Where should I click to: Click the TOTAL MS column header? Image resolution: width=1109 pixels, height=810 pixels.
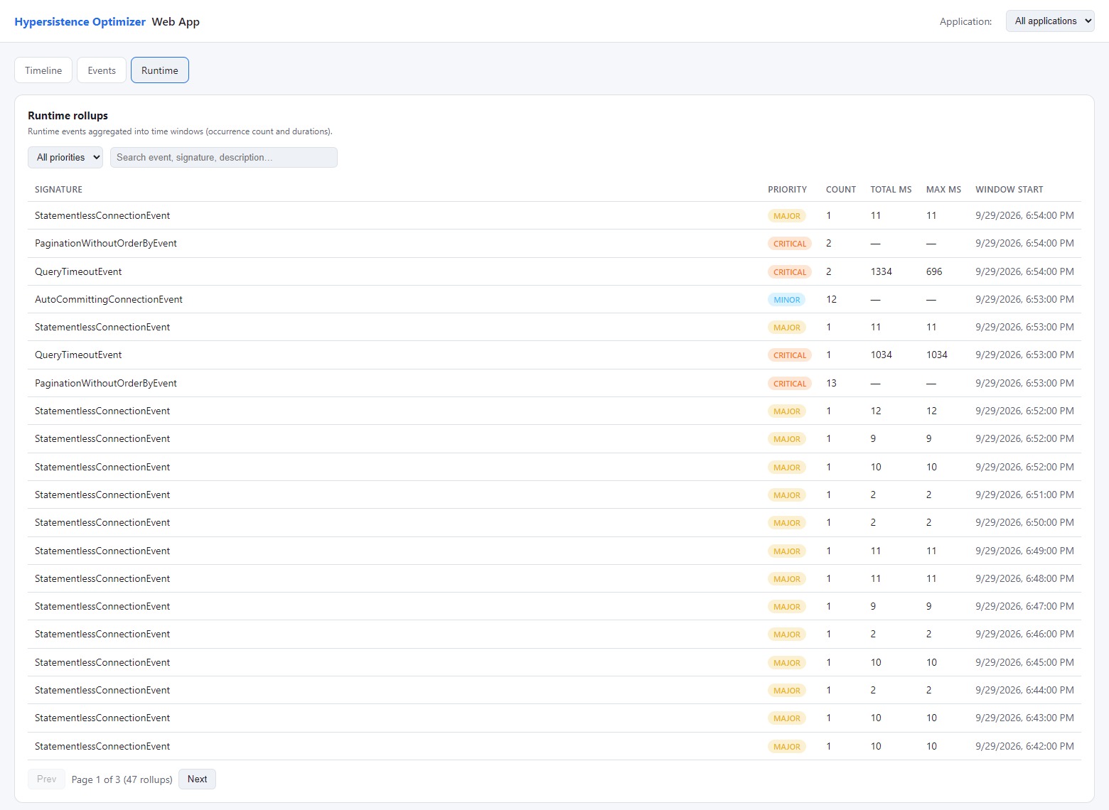891,190
